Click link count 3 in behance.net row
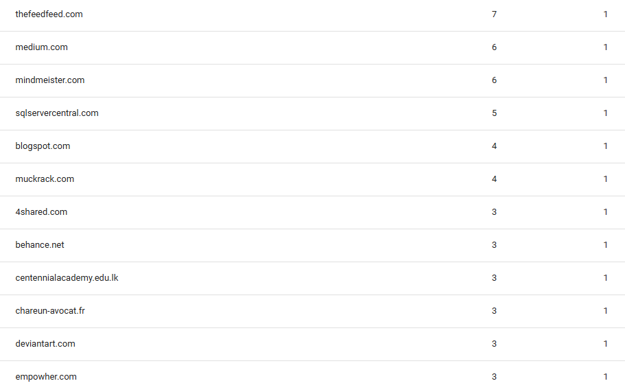Screen dimensions: 625x392 coord(494,245)
